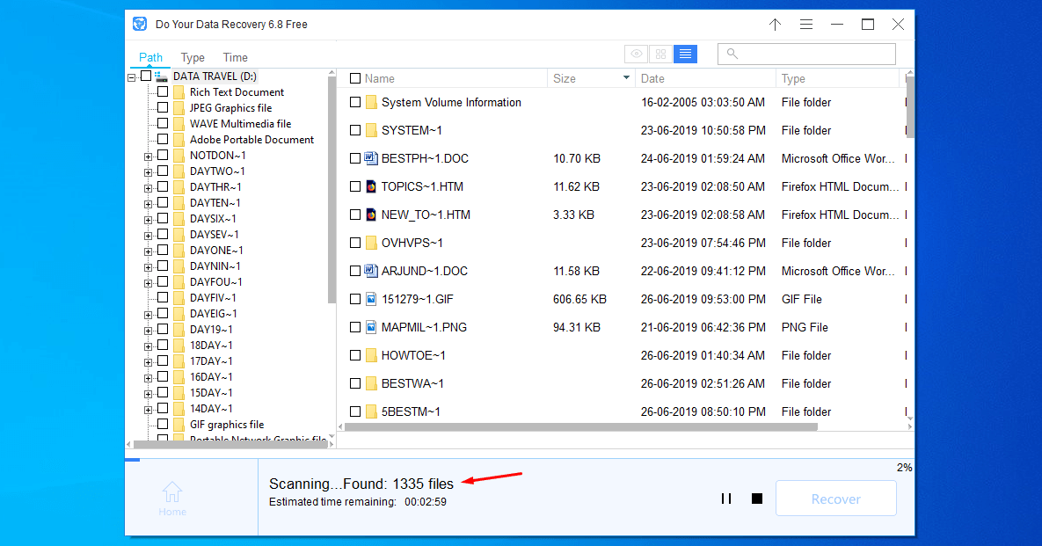Click the Home icon

pos(172,492)
